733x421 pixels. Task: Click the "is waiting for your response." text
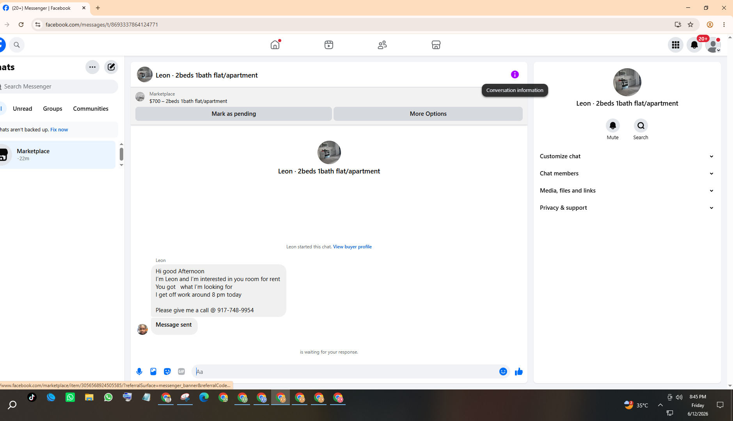point(329,352)
